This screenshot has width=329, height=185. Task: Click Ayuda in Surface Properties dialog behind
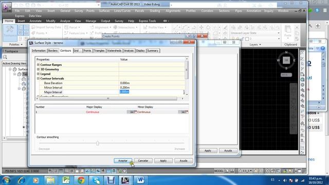pos(228,151)
